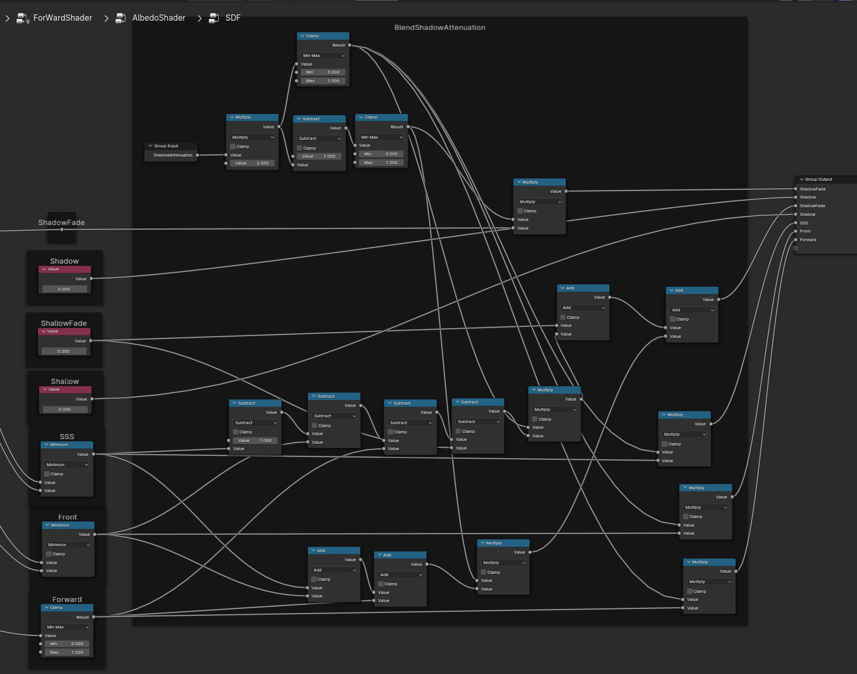Click the Forward input socket on Group Output
The height and width of the screenshot is (674, 857).
pyautogui.click(x=795, y=239)
